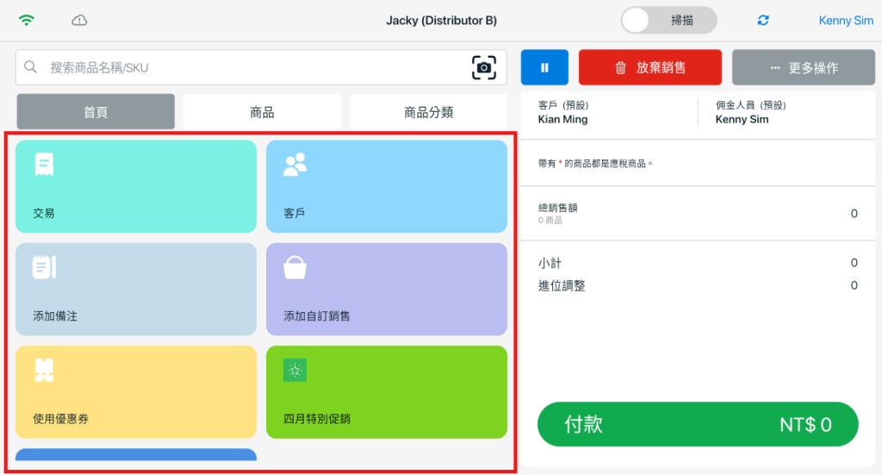This screenshot has width=882, height=475.
Task: Select the 添加自訂銷售 custom sale tile
Action: pos(386,289)
